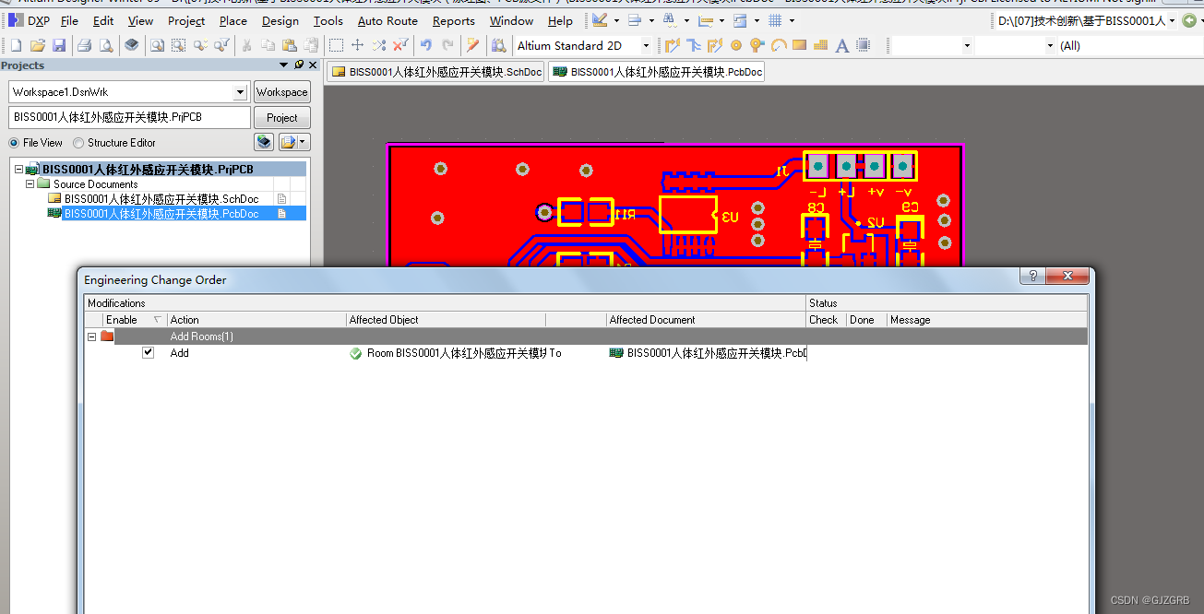
Task: Select the PcbDoc file in project tree
Action: coord(161,214)
